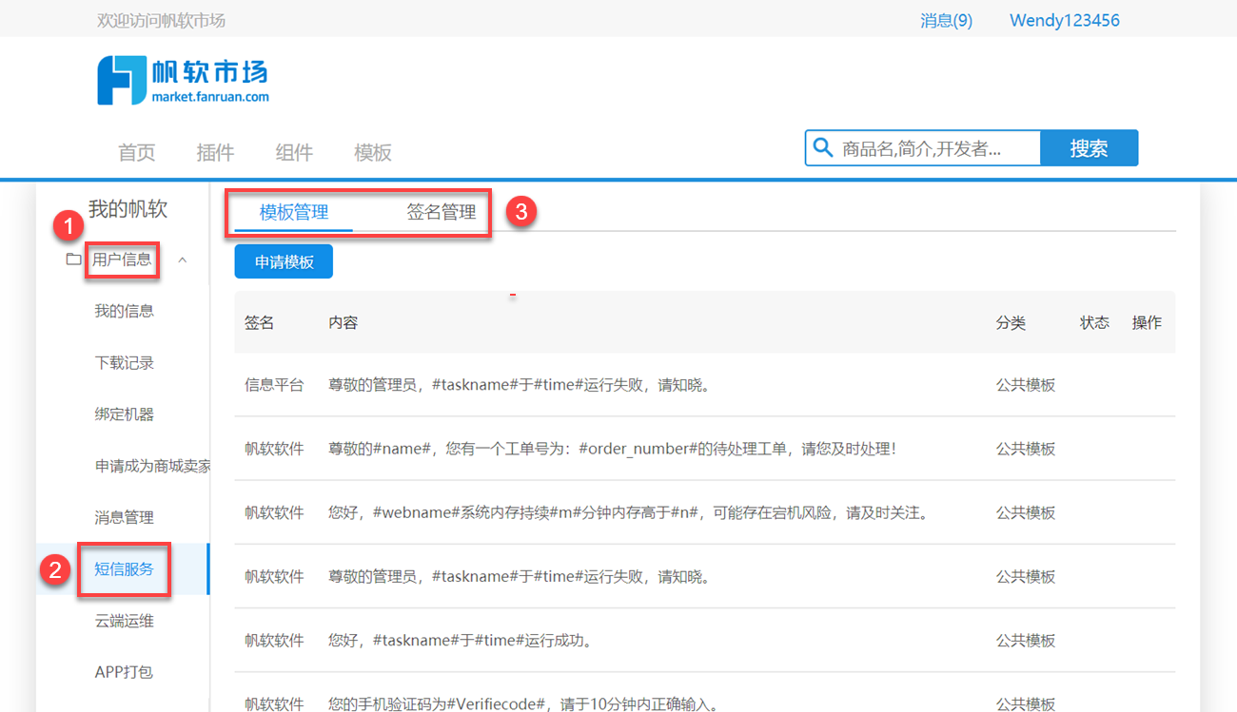
Task: Open 我的信息 in the sidebar
Action: pos(124,311)
